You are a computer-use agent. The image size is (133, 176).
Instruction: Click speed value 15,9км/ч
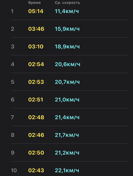click(x=67, y=29)
